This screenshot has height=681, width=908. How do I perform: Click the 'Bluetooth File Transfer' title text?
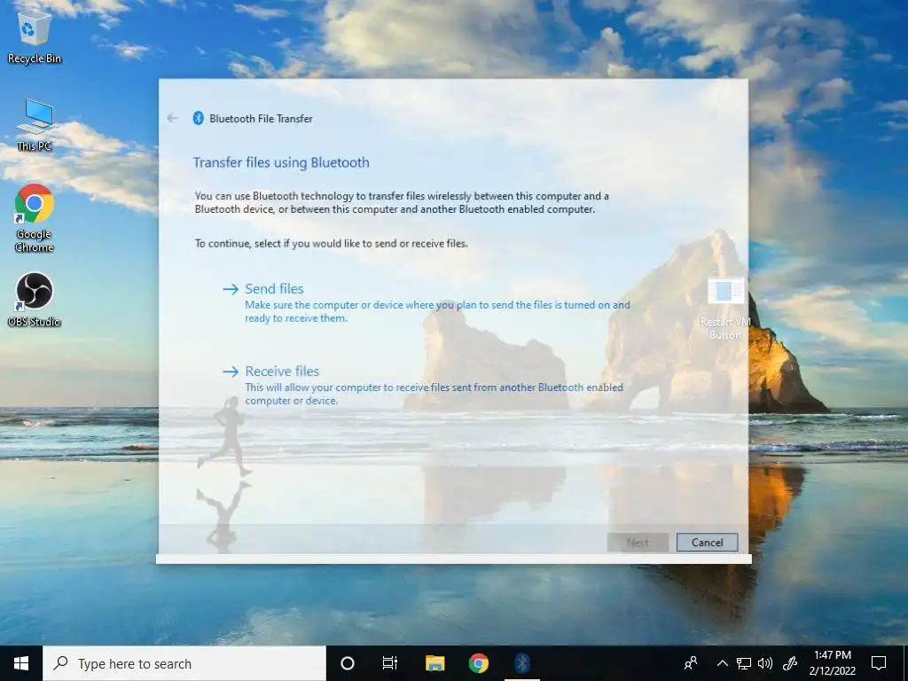point(261,119)
